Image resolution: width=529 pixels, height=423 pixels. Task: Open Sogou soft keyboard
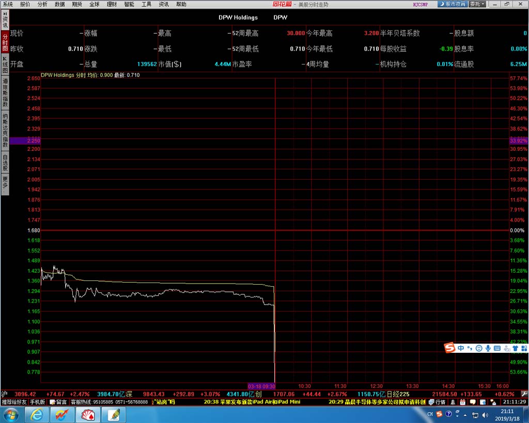pyautogui.click(x=497, y=348)
